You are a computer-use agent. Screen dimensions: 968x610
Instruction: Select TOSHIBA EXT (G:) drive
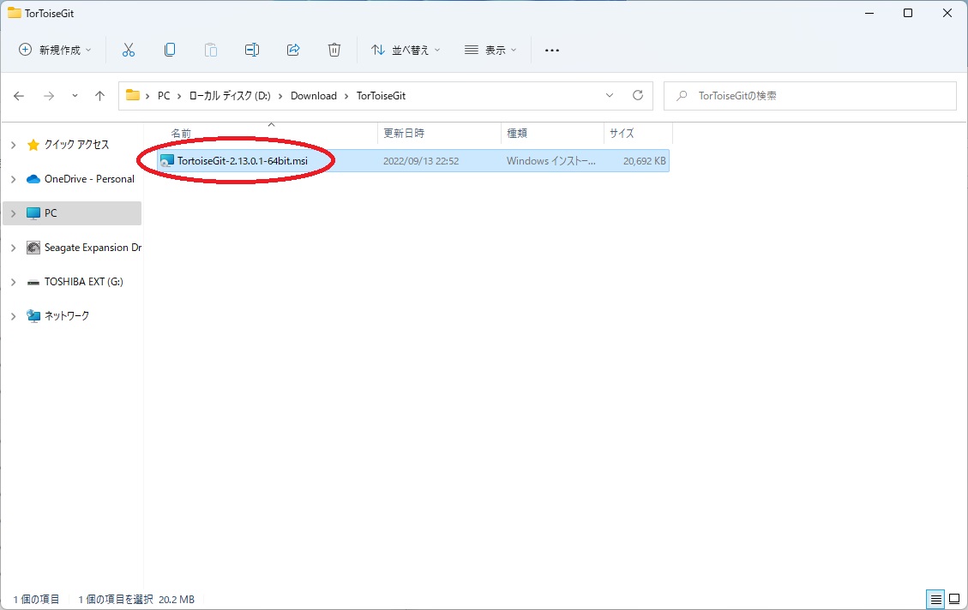tap(83, 281)
